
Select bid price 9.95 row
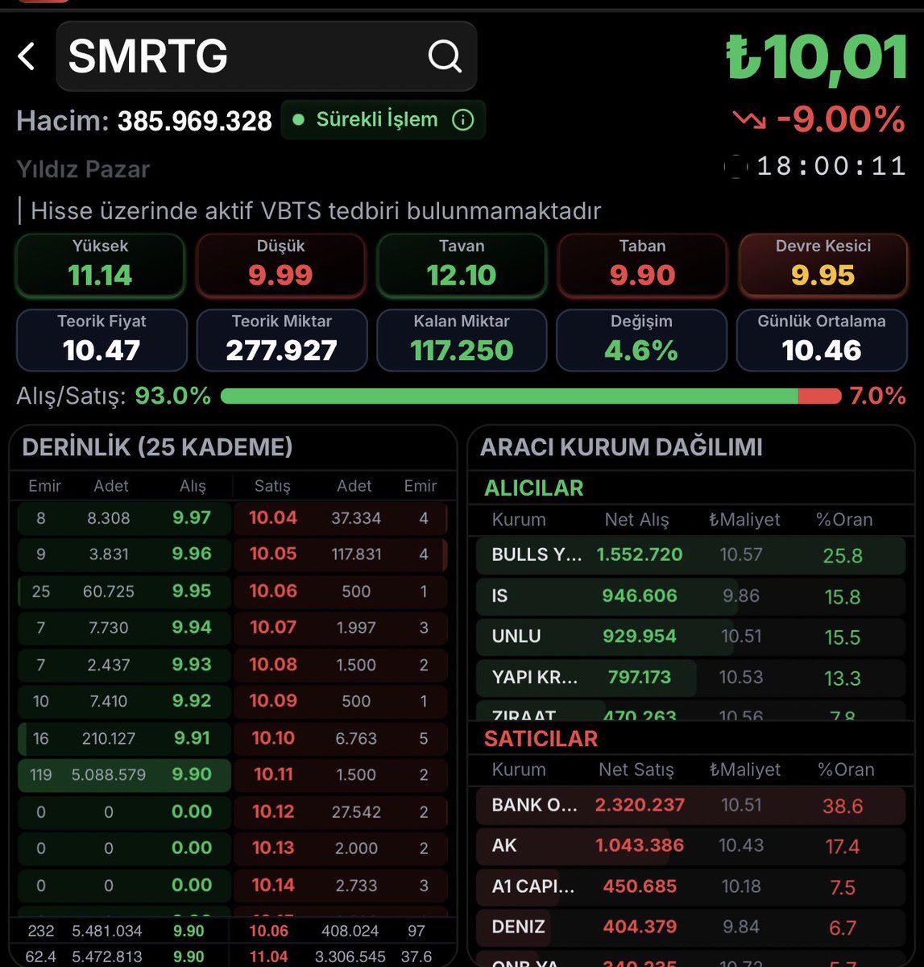tap(125, 591)
